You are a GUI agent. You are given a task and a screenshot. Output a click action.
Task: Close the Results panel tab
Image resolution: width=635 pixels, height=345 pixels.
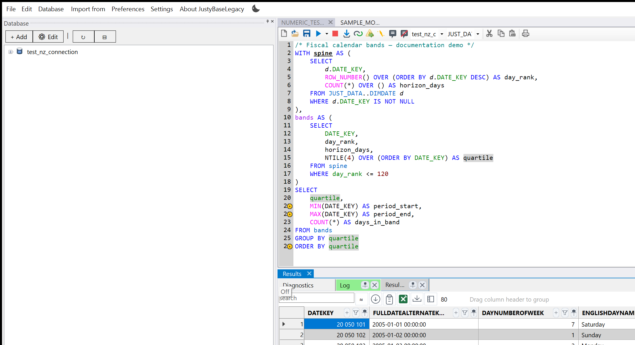(x=309, y=273)
